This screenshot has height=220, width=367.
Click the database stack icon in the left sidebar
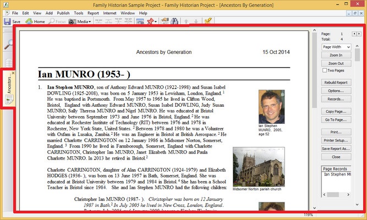point(9,62)
